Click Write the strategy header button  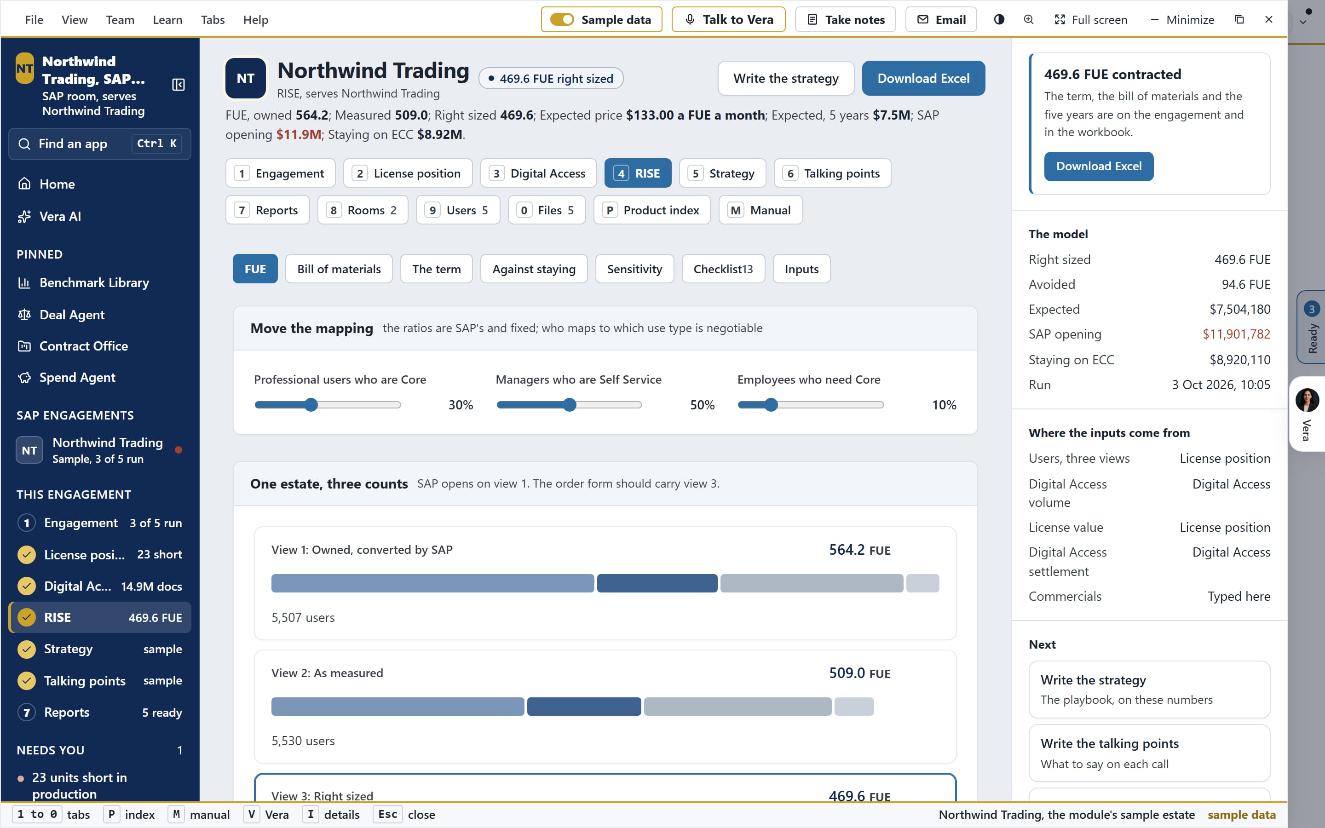tap(786, 78)
